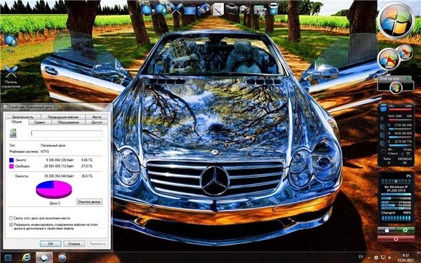The image size is (421, 263).
Task: Open the briefcase icon in the top dock
Action: click(232, 9)
